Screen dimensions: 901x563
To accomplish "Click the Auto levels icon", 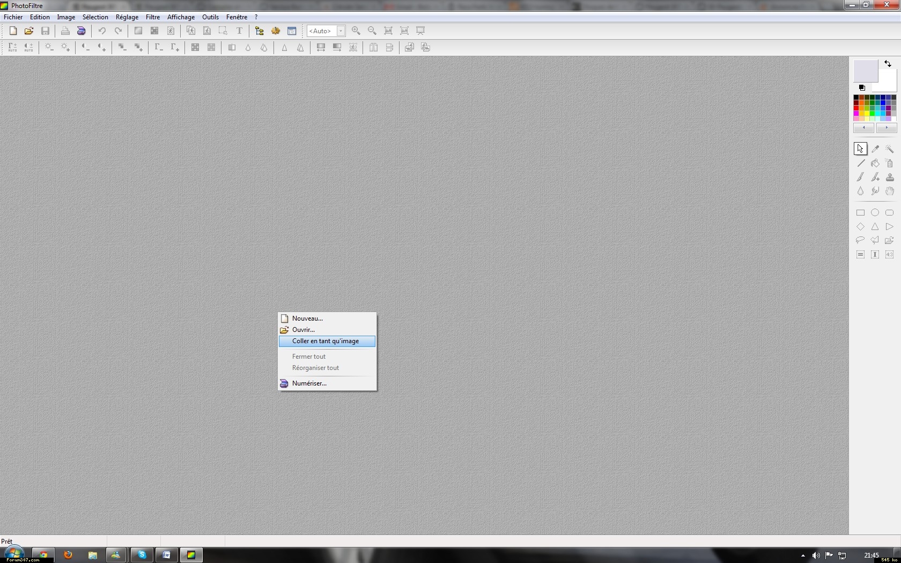I will 13,48.
